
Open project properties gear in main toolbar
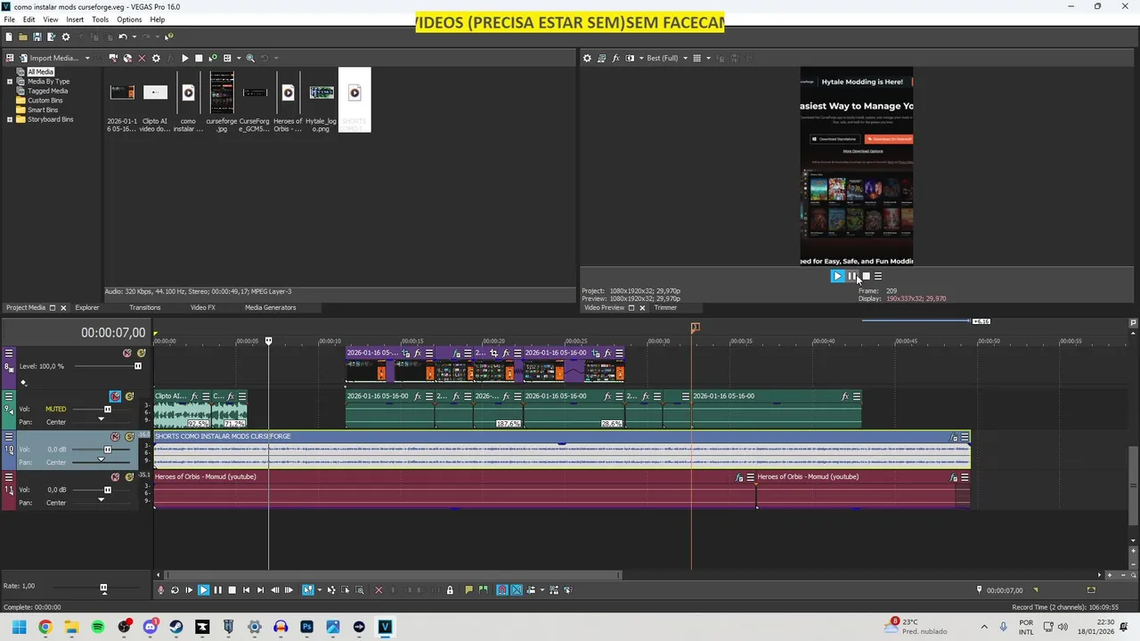(x=65, y=37)
